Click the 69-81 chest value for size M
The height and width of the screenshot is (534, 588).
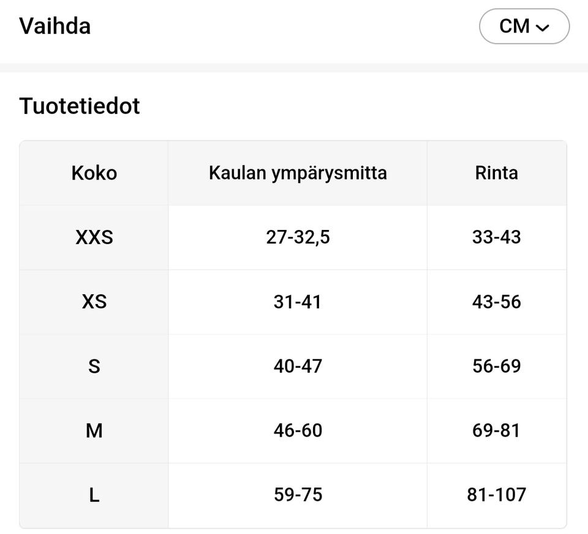[497, 430]
